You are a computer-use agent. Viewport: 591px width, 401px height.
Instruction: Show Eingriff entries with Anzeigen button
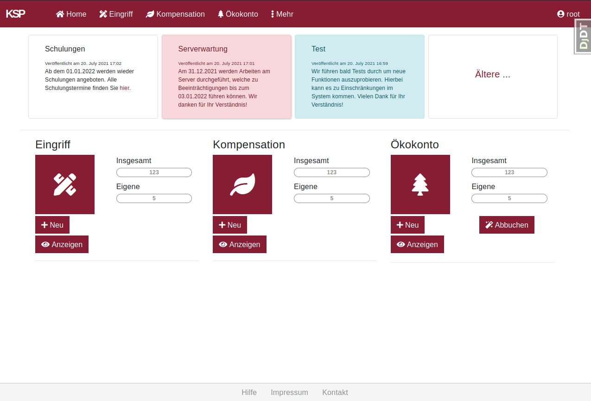pos(62,244)
